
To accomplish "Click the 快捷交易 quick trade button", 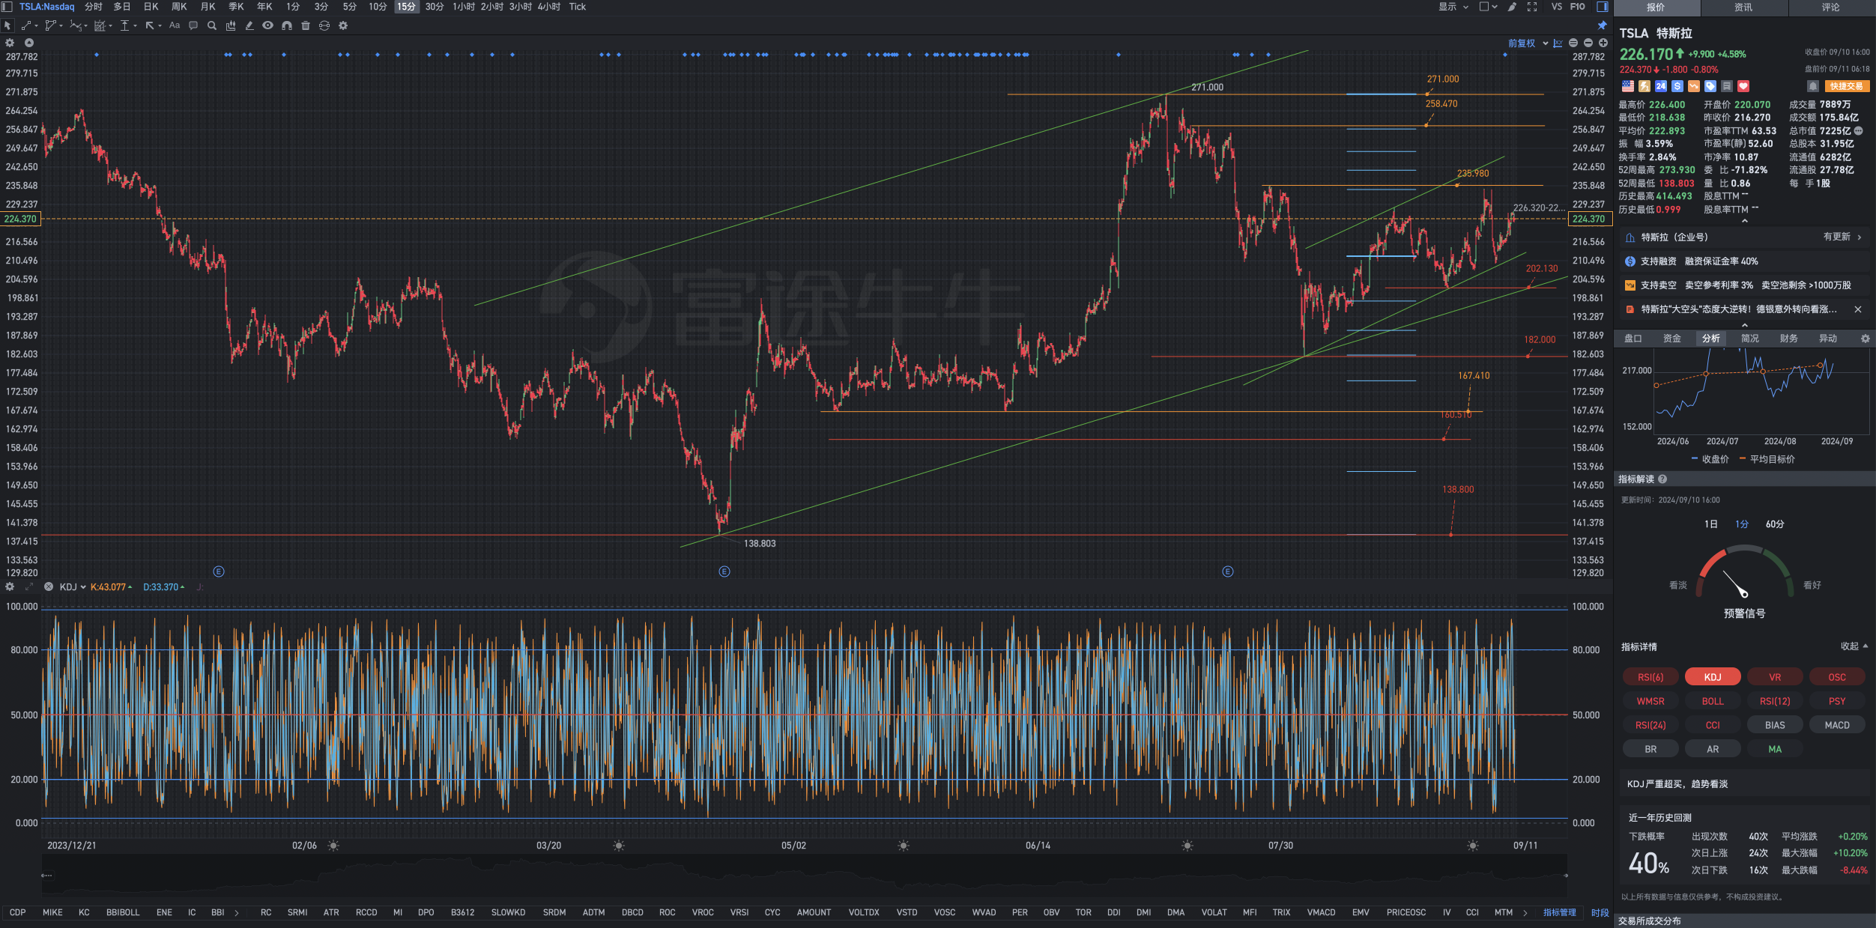I will pyautogui.click(x=1846, y=86).
